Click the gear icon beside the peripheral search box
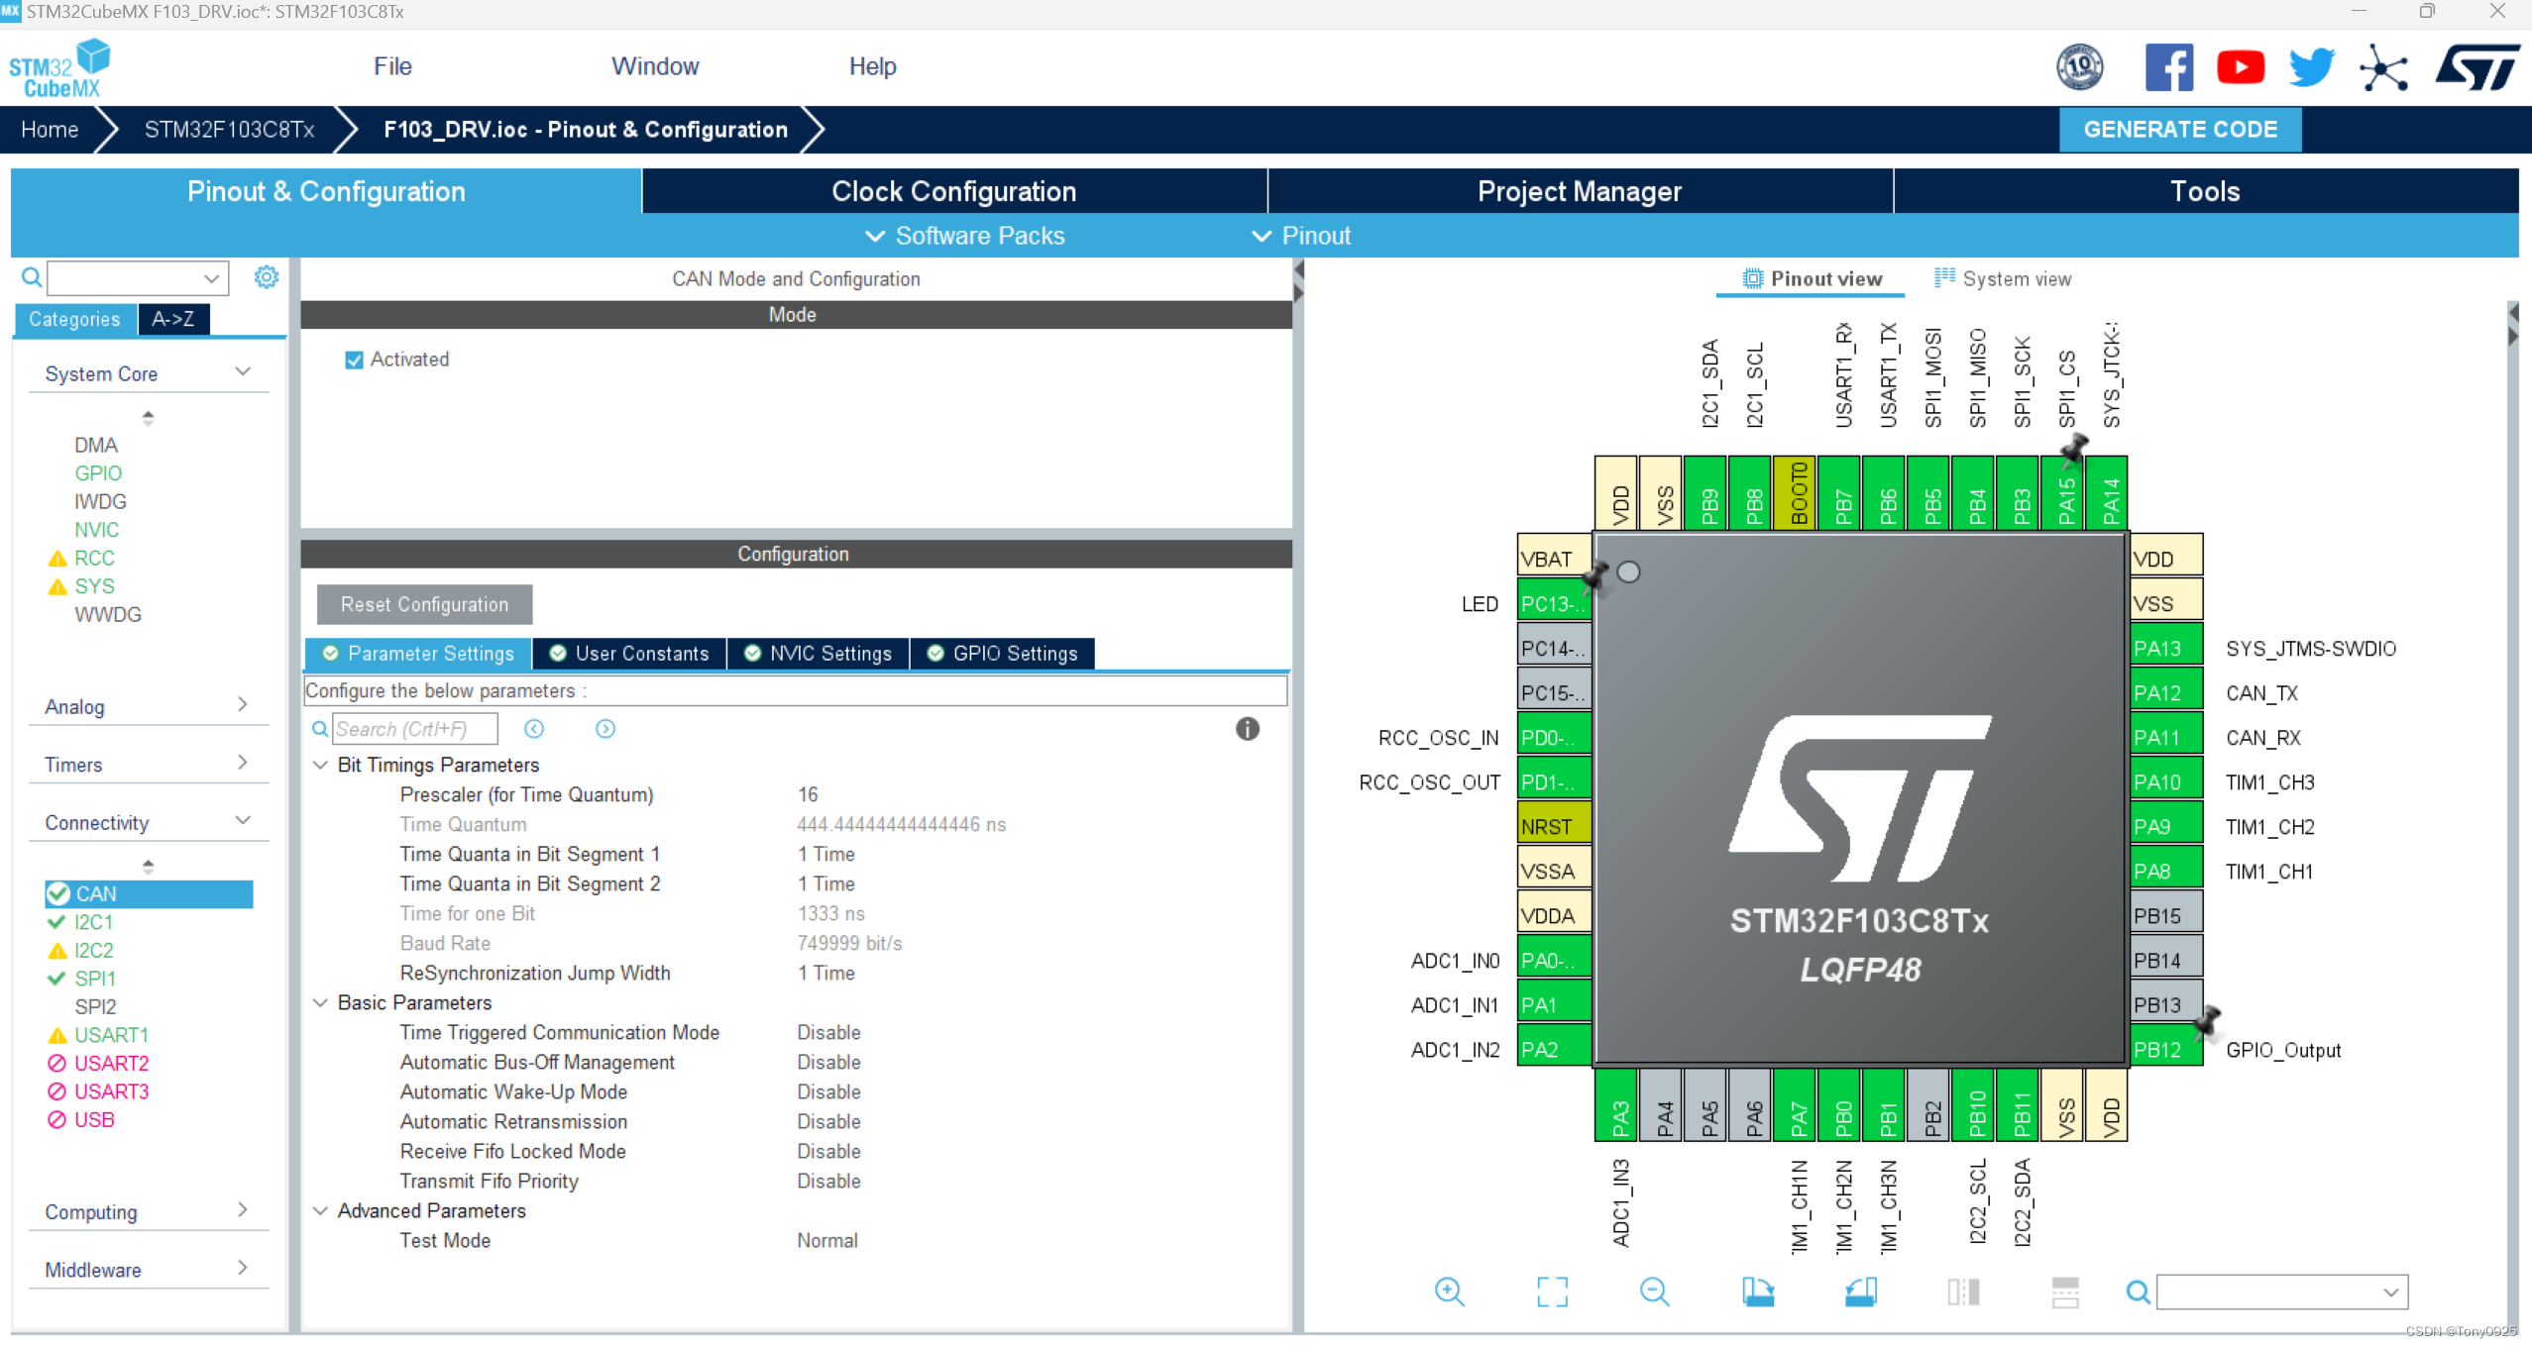 point(266,277)
